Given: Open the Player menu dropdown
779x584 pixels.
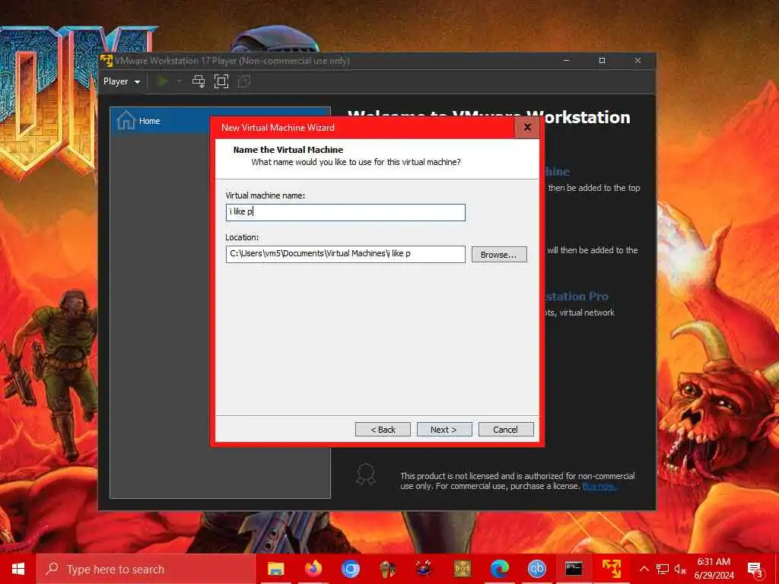Looking at the screenshot, I should pos(121,81).
